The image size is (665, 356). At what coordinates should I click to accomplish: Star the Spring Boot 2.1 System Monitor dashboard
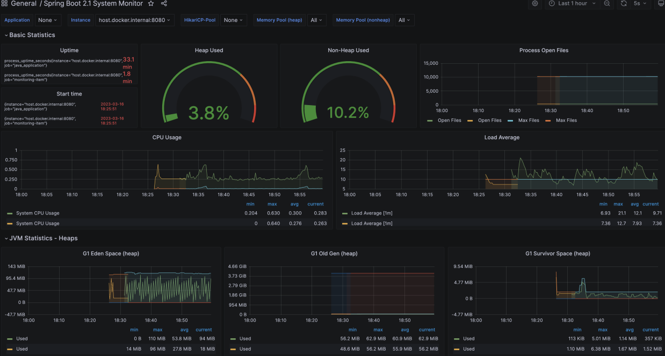[x=151, y=4]
